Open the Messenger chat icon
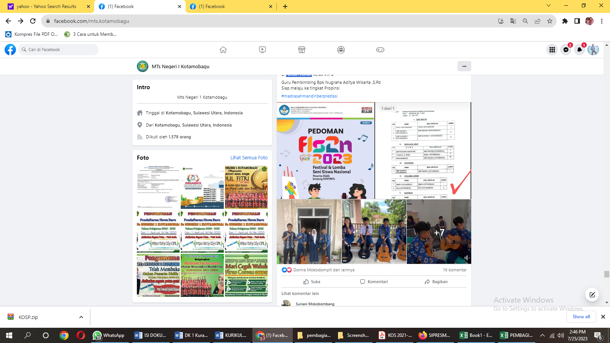Viewport: 610px width, 343px height. [566, 50]
